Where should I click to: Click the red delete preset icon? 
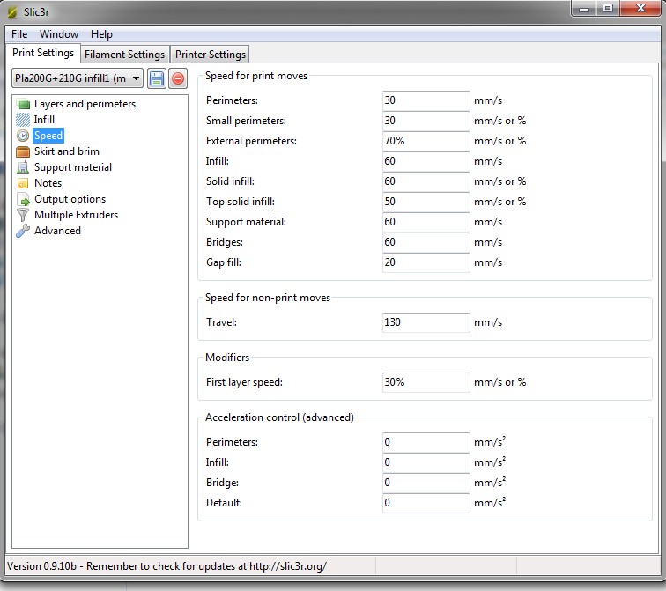(x=178, y=79)
